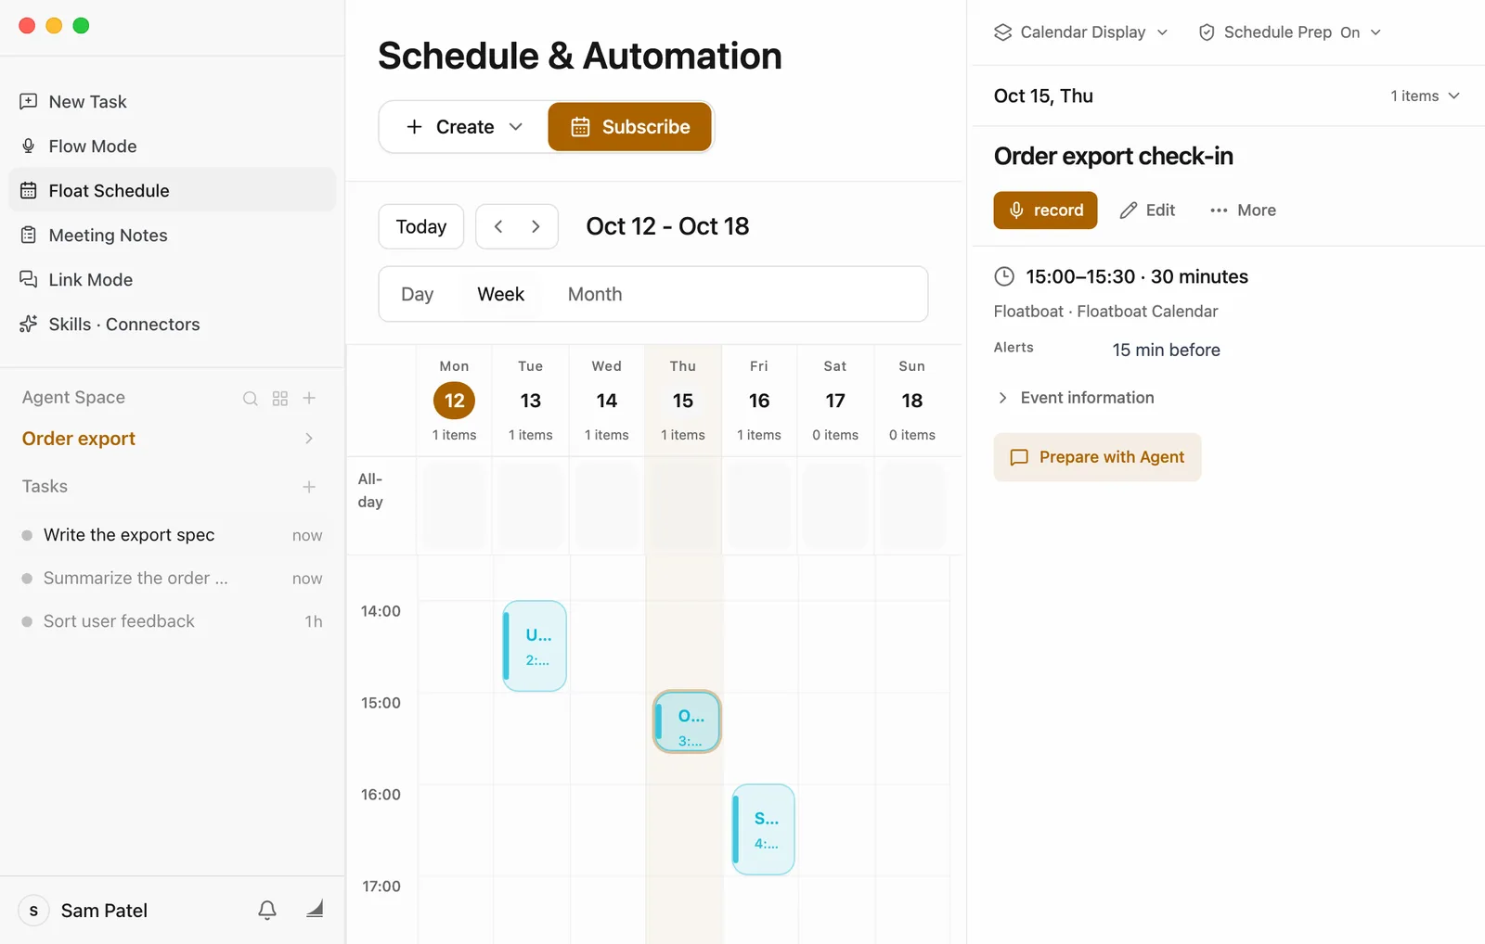Switch to Month view
The image size is (1485, 944).
point(595,294)
